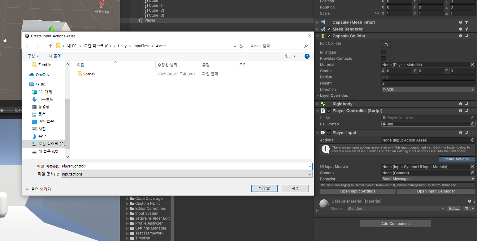Image resolution: width=477 pixels, height=241 pixels.
Task: Open presets for Player Controller script
Action: (x=467, y=111)
